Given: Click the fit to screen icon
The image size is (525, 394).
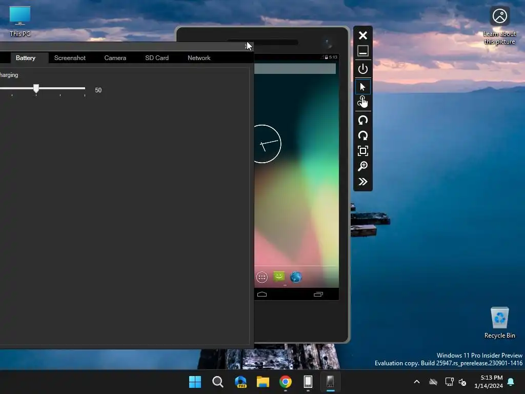Looking at the screenshot, I should 363,151.
